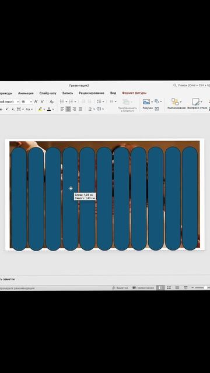The width and height of the screenshot is (210, 373).
Task: Switch to normal view in status bar
Action: pos(161,288)
